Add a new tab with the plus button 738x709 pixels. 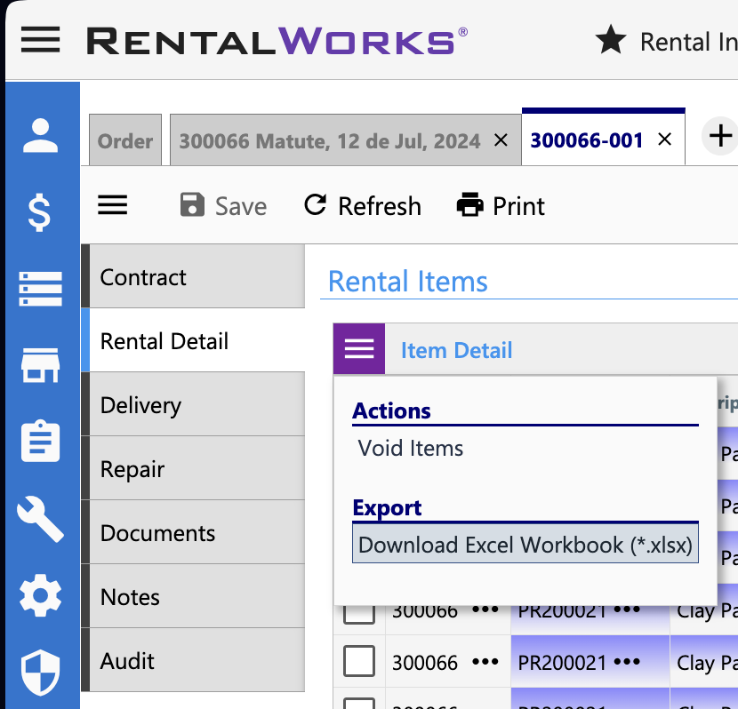pyautogui.click(x=720, y=136)
